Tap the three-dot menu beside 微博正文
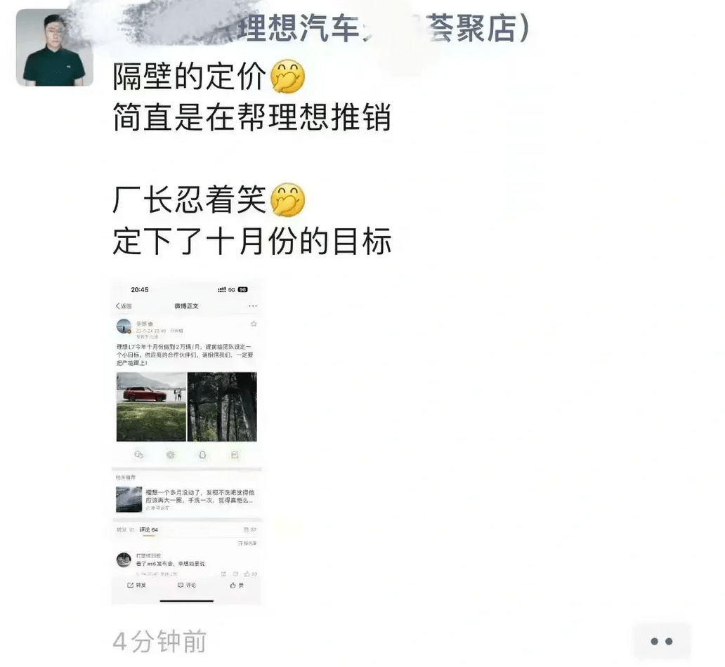The height and width of the screenshot is (667, 725). tap(252, 306)
